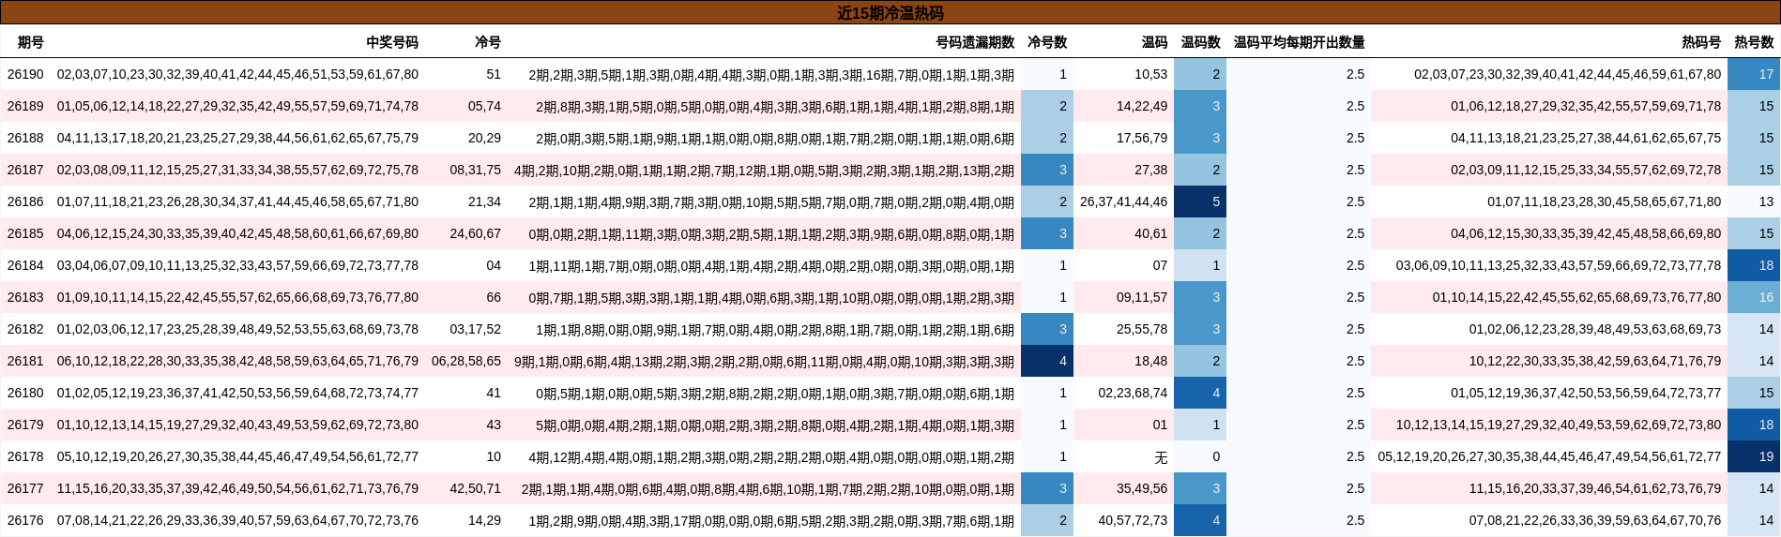The height and width of the screenshot is (537, 1781).
Task: Click missed-periods cell of row 26187
Action: point(764,170)
